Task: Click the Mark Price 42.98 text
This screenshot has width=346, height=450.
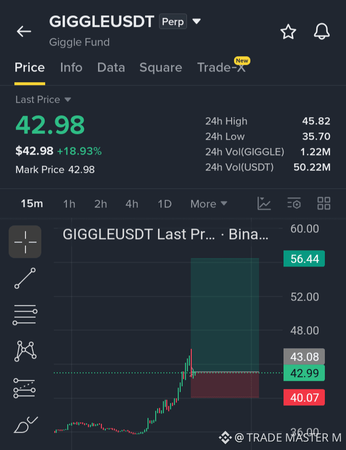Action: pos(55,170)
